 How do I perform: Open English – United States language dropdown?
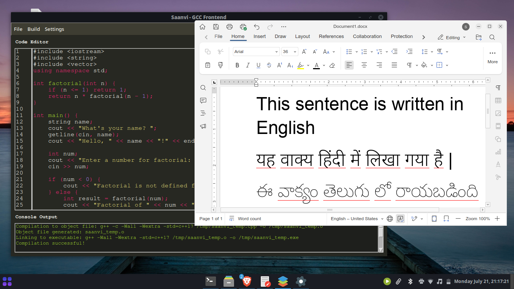tap(357, 219)
